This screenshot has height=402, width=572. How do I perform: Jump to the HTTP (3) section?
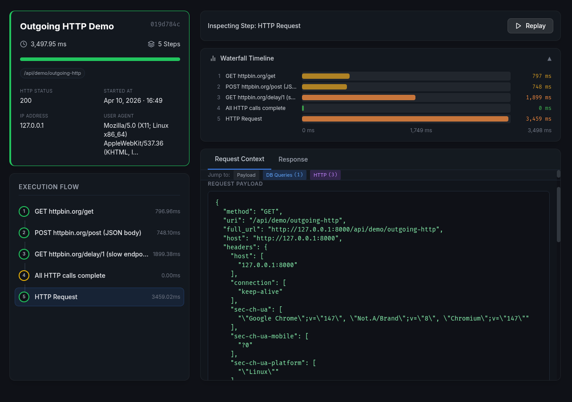(325, 175)
